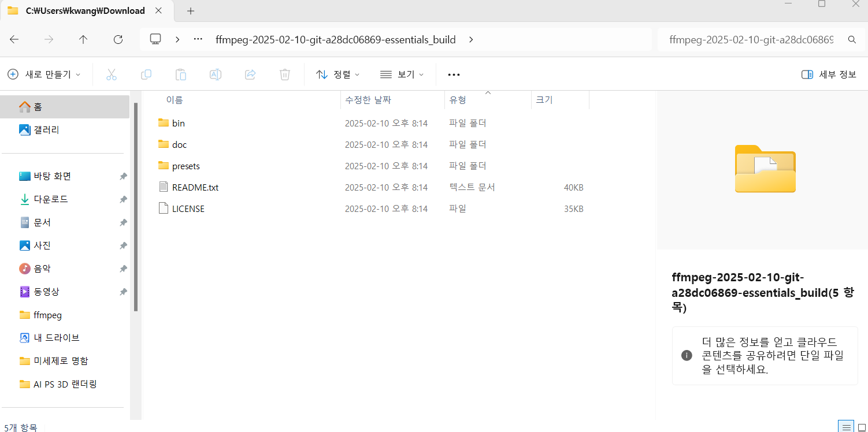Toggle the 세부 정보 details pane
The width and height of the screenshot is (868, 432).
[x=829, y=75]
